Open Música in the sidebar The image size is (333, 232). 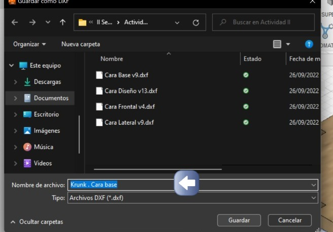44,147
